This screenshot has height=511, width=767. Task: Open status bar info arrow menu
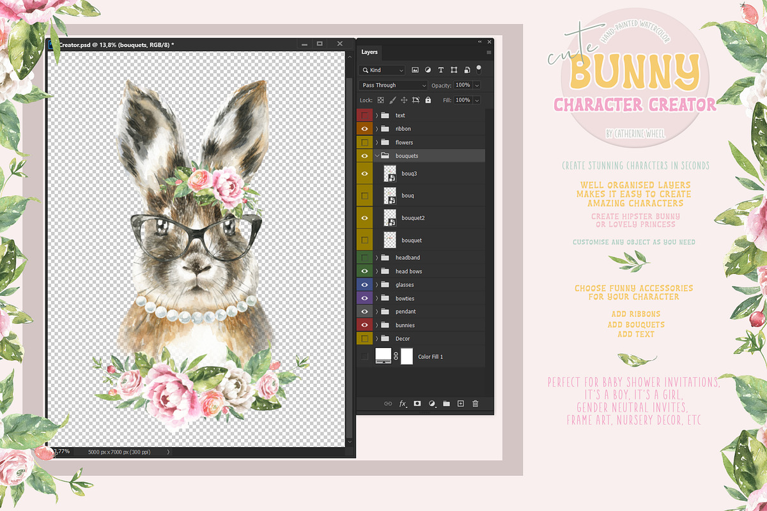pos(168,452)
